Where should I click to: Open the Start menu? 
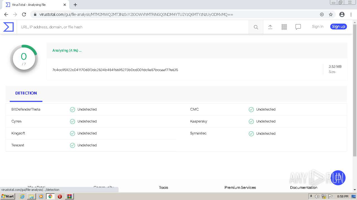8,196
